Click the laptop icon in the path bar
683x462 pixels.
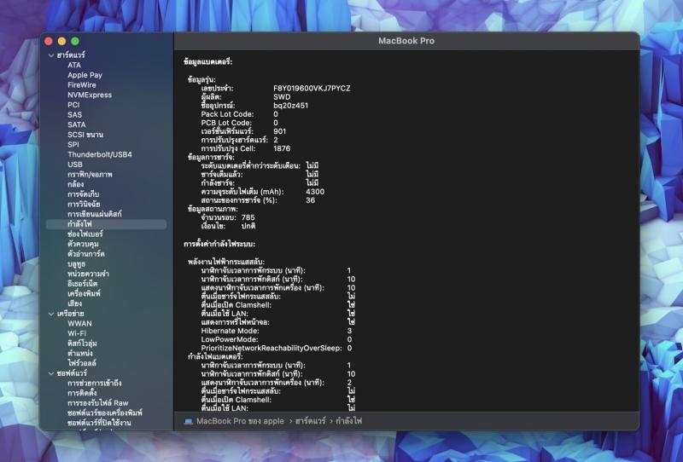point(188,421)
